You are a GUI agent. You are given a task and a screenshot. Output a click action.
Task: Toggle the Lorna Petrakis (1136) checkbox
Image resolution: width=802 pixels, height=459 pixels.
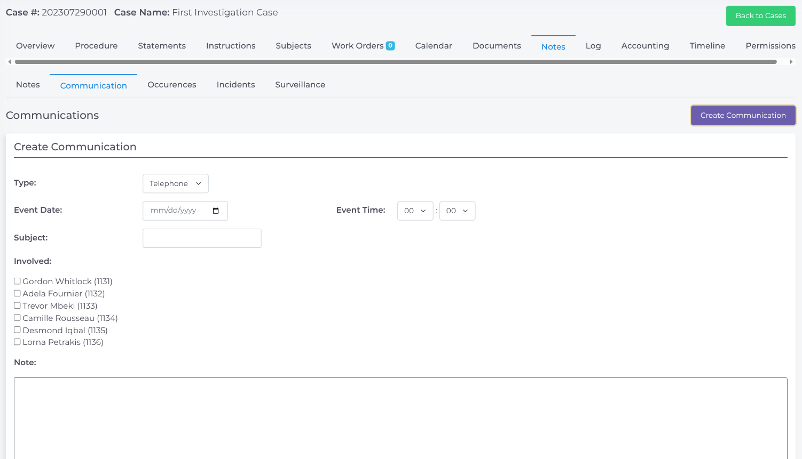click(x=17, y=342)
